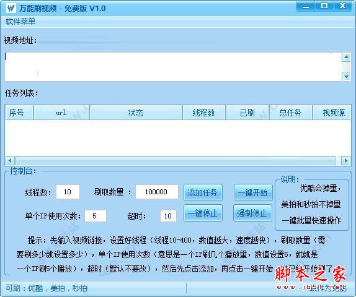Click the 一键停止 button
This screenshot has height=297, width=356.
203,213
